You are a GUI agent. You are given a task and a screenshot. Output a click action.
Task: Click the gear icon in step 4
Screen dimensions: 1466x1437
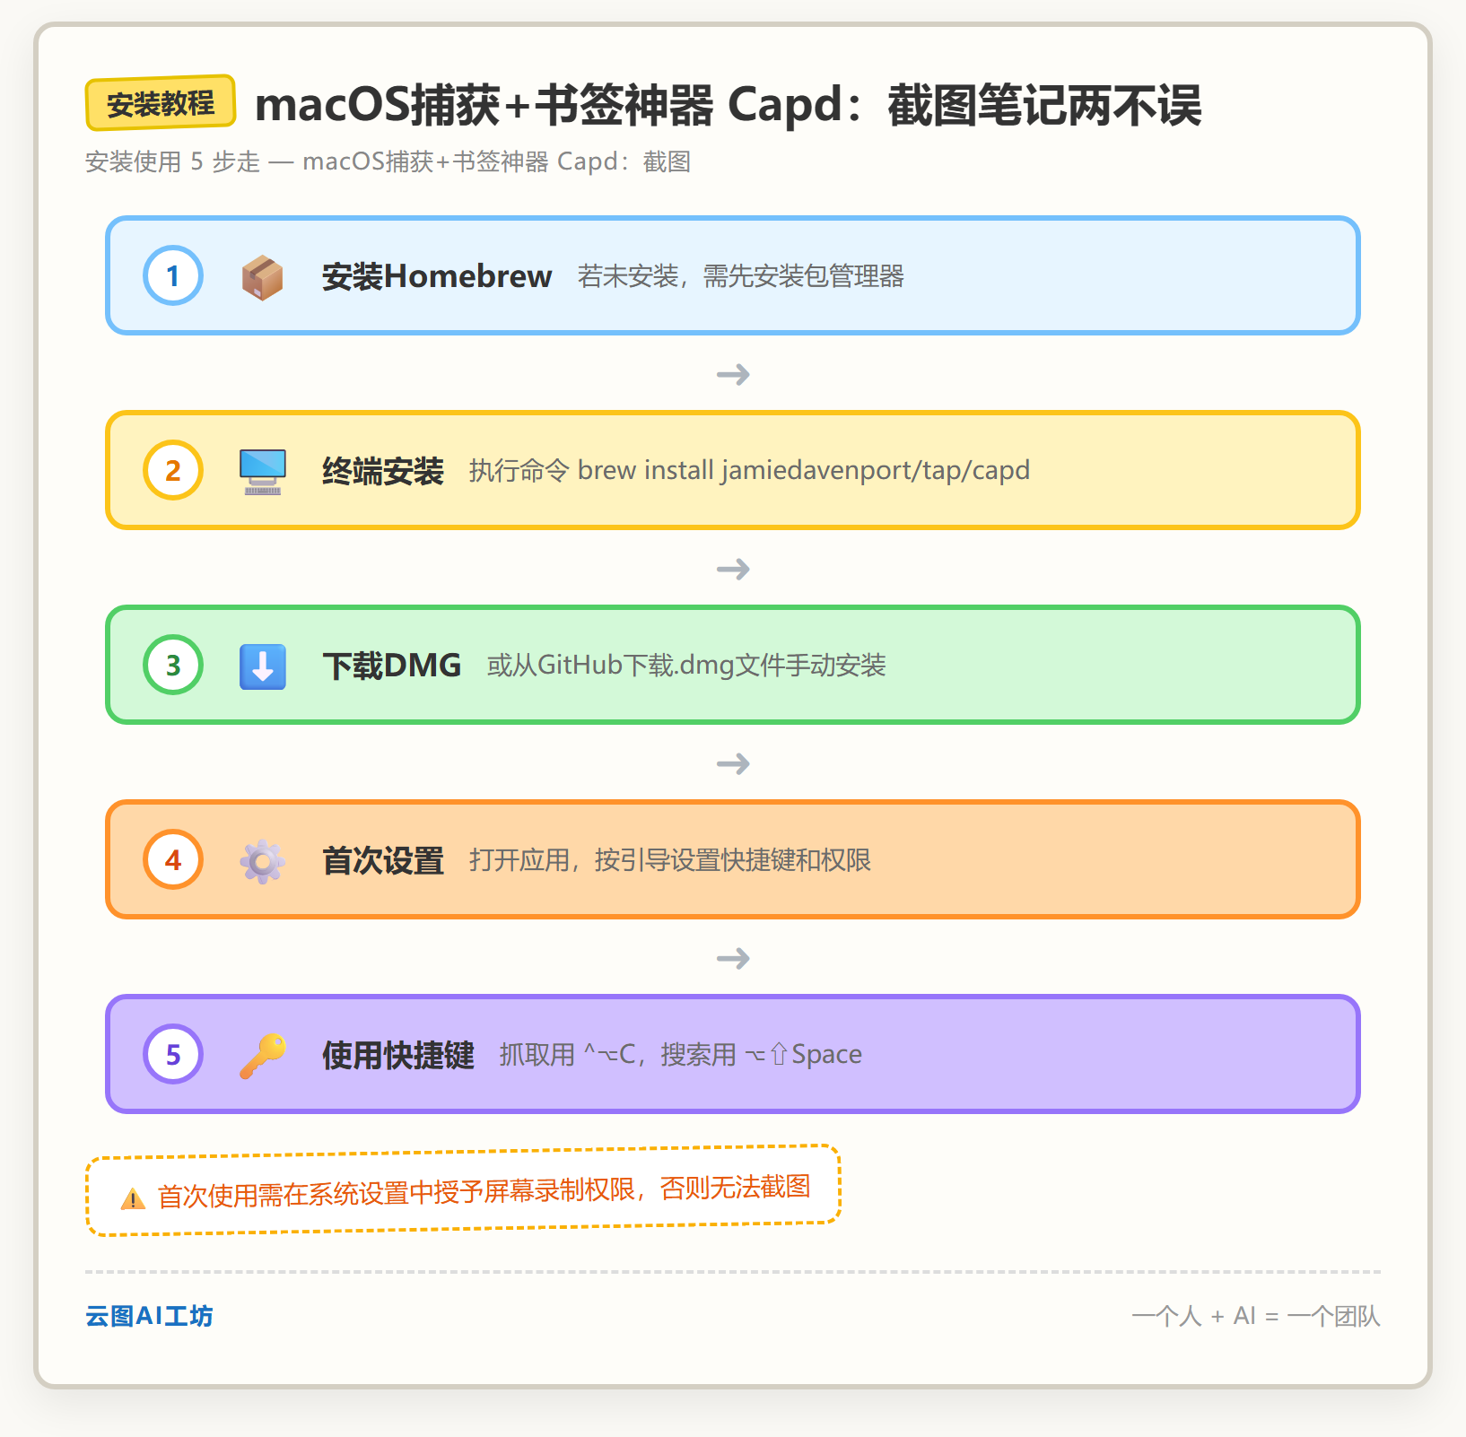(263, 861)
